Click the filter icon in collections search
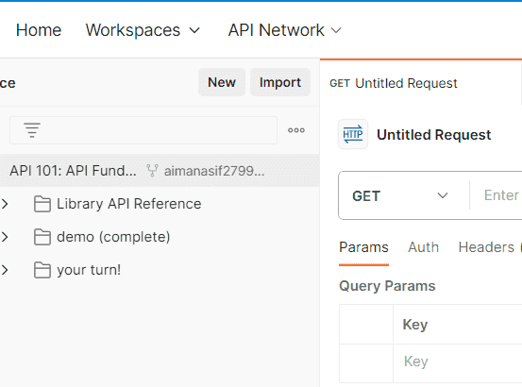This screenshot has height=387, width=522. (x=32, y=130)
